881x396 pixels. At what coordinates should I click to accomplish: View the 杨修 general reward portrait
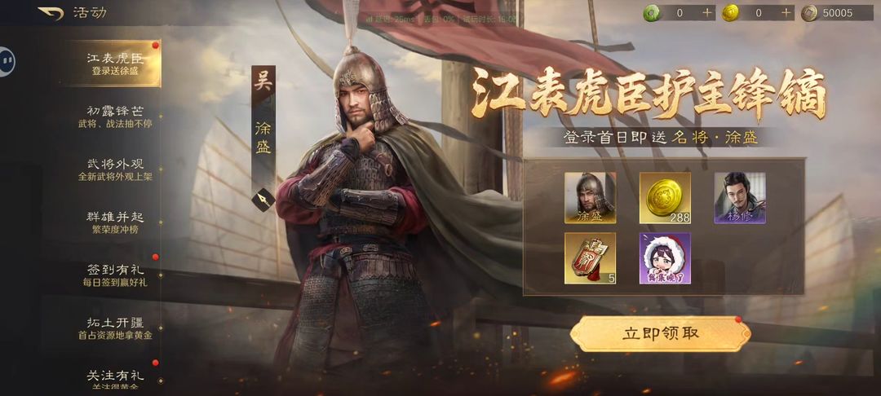pyautogui.click(x=740, y=198)
